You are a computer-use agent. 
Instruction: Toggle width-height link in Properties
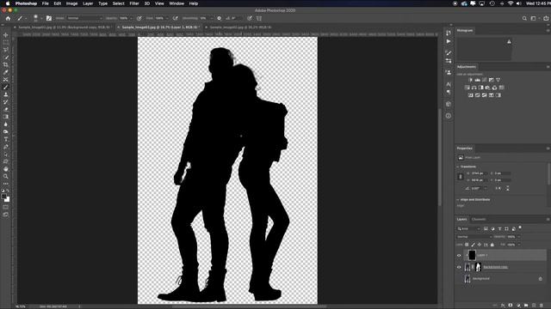pyautogui.click(x=461, y=177)
